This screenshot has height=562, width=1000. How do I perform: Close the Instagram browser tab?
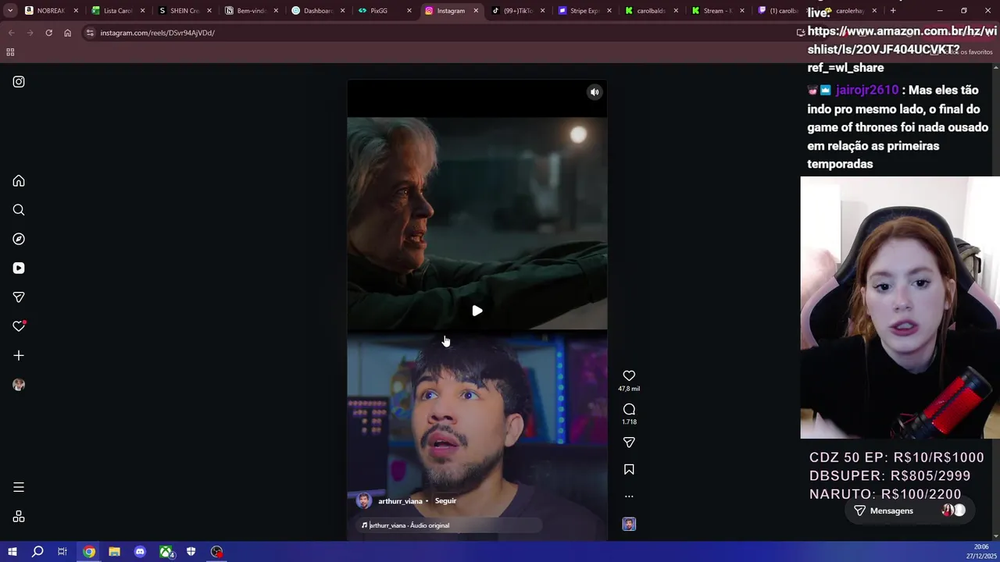tap(476, 11)
